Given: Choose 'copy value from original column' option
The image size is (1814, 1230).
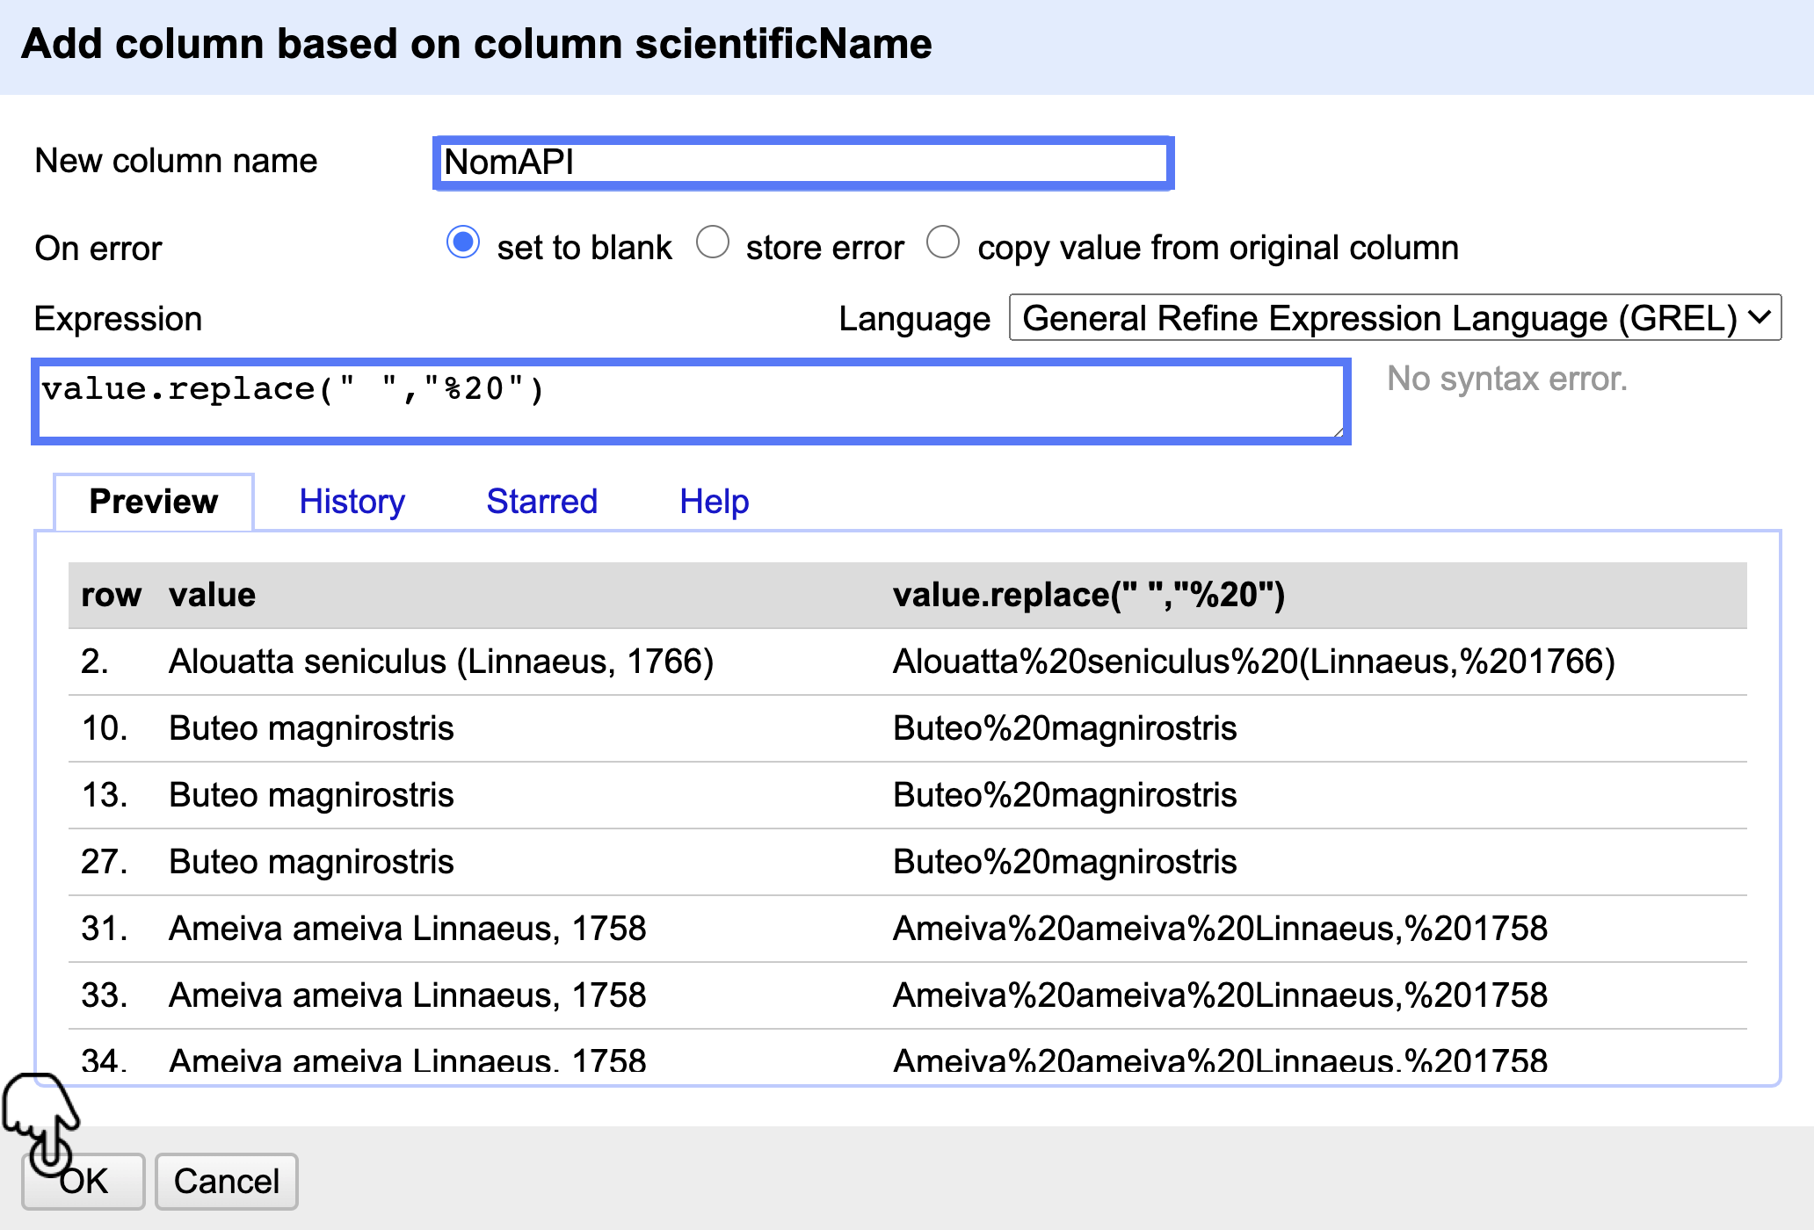Looking at the screenshot, I should 943,242.
